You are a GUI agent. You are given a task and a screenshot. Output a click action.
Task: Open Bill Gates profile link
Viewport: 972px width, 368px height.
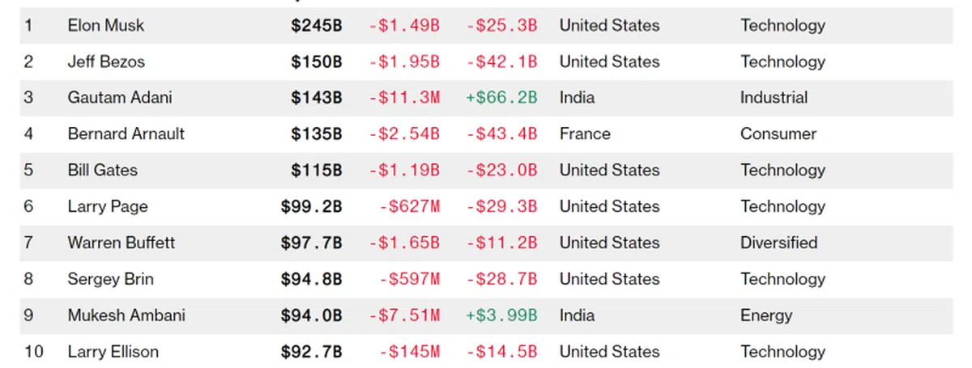click(x=102, y=171)
